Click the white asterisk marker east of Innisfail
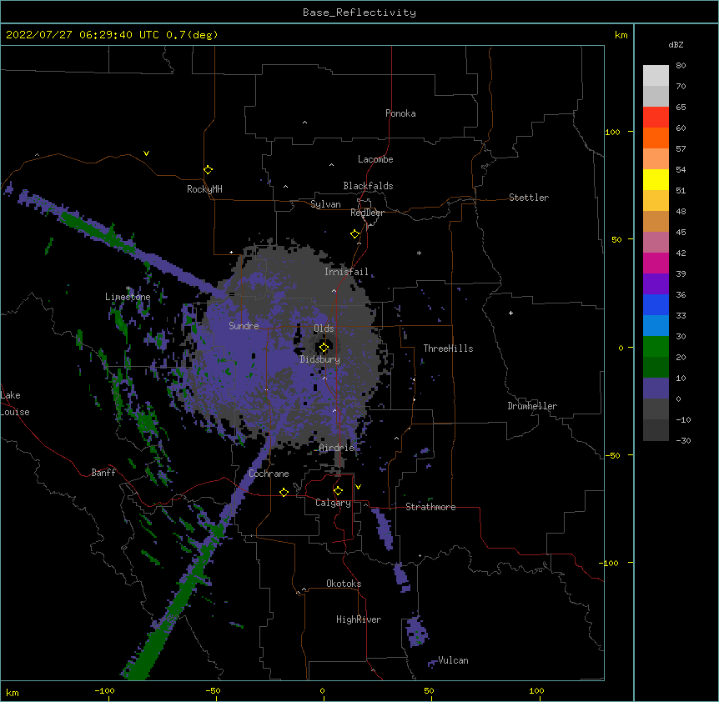Viewport: 719px width, 702px height. pyautogui.click(x=419, y=253)
